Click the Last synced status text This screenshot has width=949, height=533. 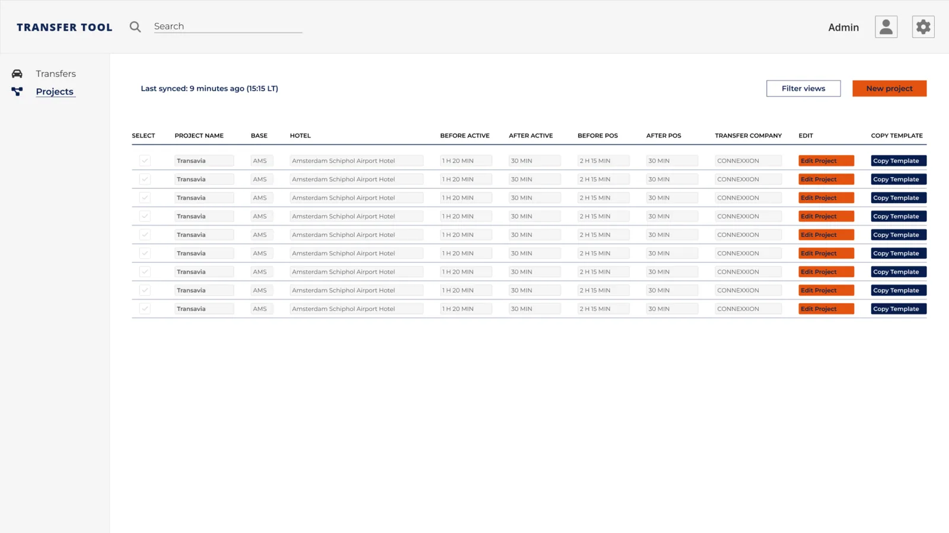point(209,88)
